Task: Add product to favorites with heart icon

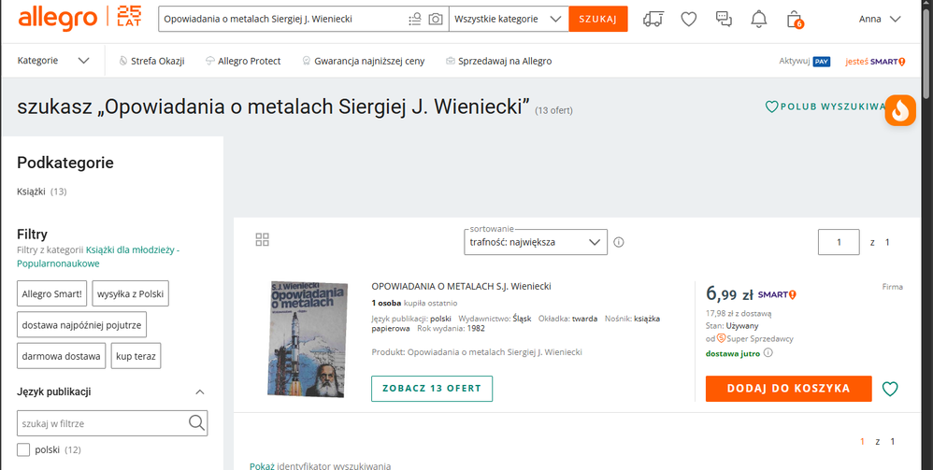Action: click(890, 389)
